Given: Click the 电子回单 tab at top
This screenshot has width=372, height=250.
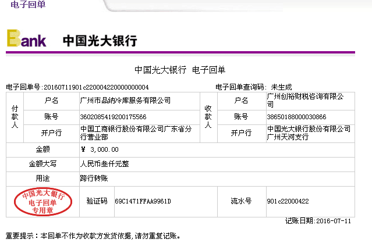Looking at the screenshot, I should point(28,4).
